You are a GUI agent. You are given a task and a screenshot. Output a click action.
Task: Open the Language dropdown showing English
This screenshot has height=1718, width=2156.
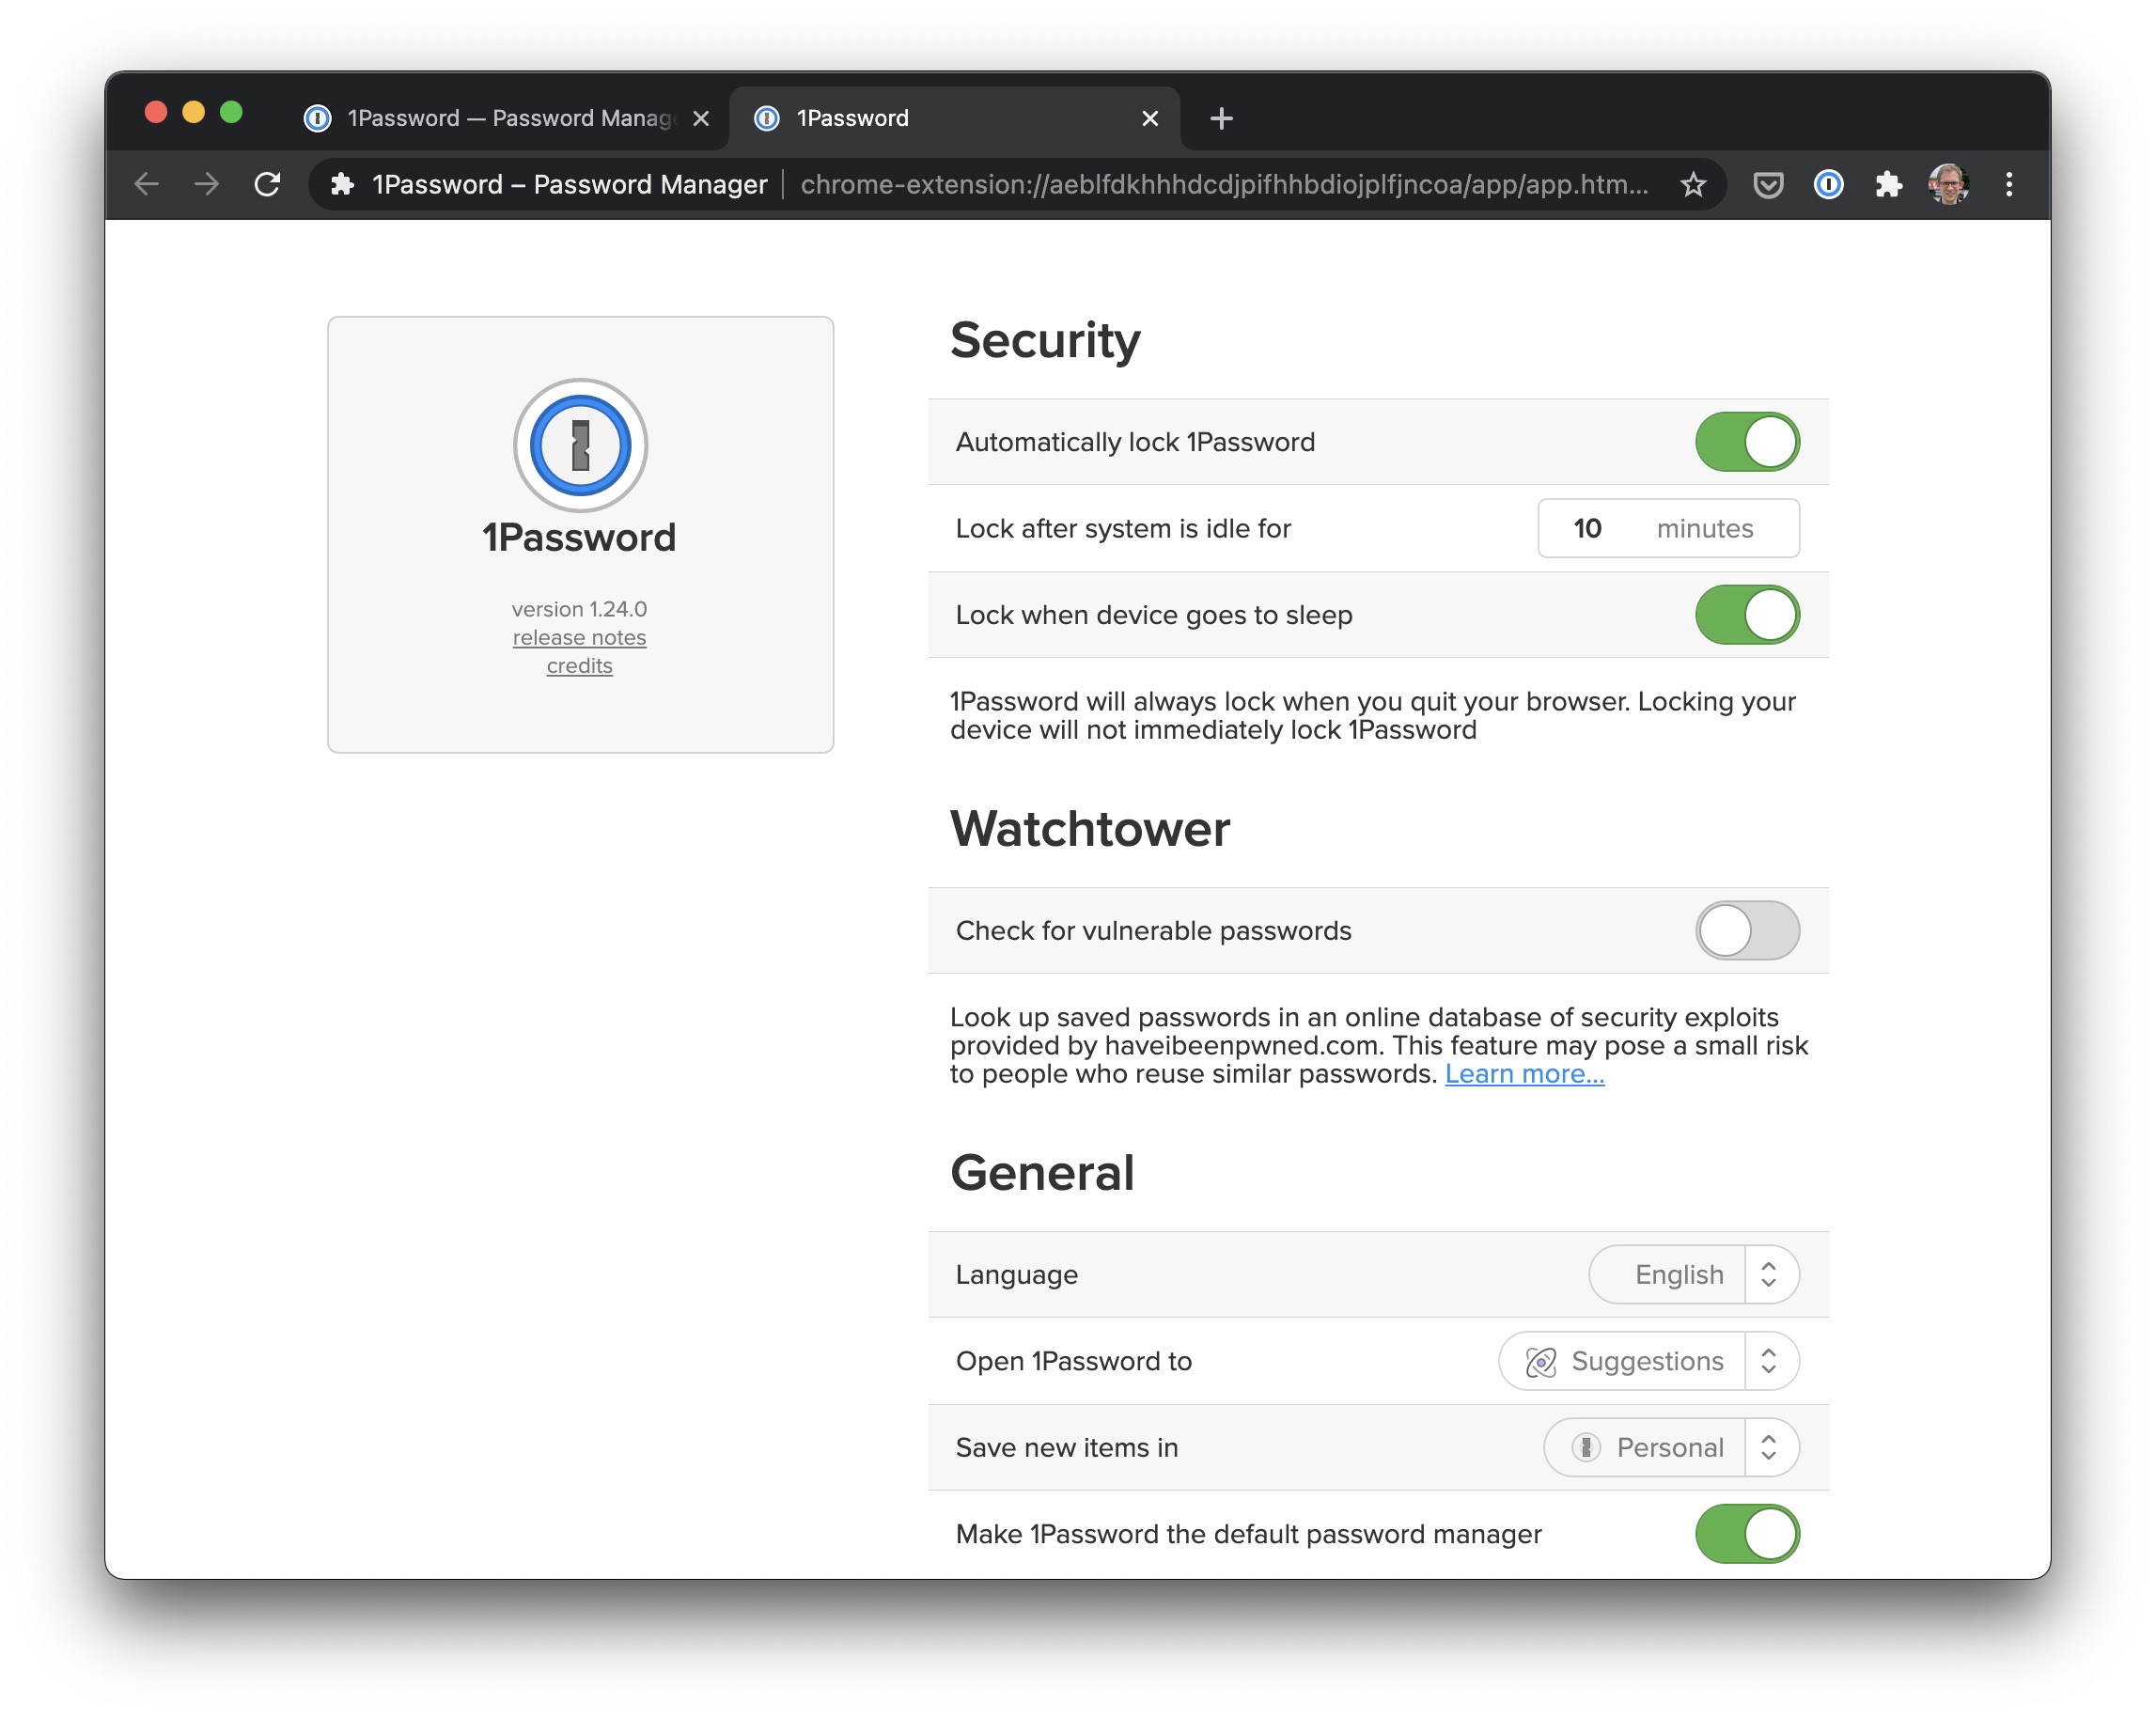1693,1274
